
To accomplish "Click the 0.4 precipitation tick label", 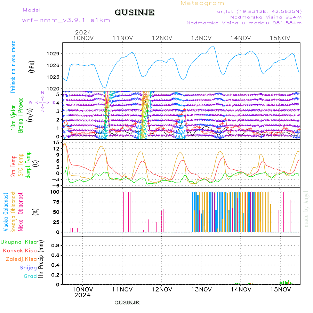I will (x=55, y=265).
